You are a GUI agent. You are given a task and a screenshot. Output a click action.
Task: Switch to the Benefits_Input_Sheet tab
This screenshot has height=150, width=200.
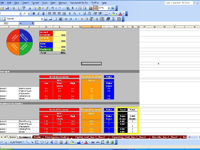[165, 137]
